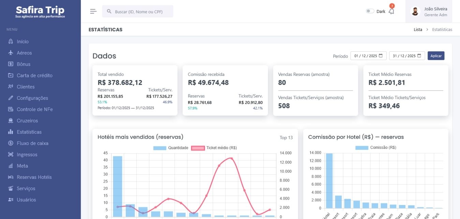The height and width of the screenshot is (219, 460).
Task: Click the hamburger menu collapse icon
Action: (93, 11)
